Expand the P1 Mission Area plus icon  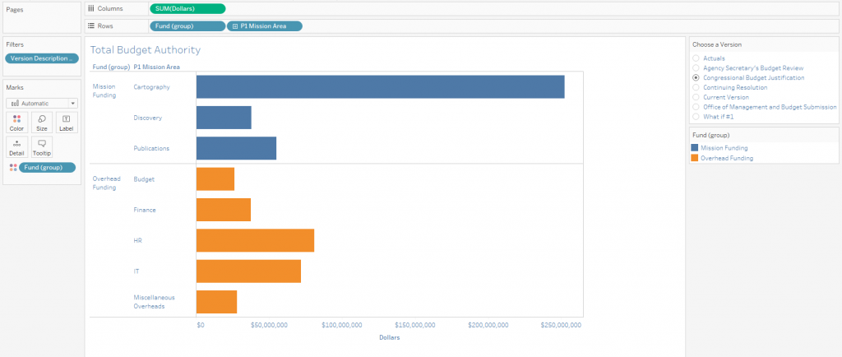click(x=235, y=25)
